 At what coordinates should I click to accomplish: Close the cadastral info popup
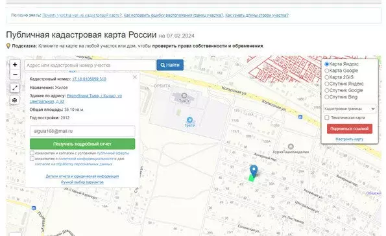click(135, 77)
